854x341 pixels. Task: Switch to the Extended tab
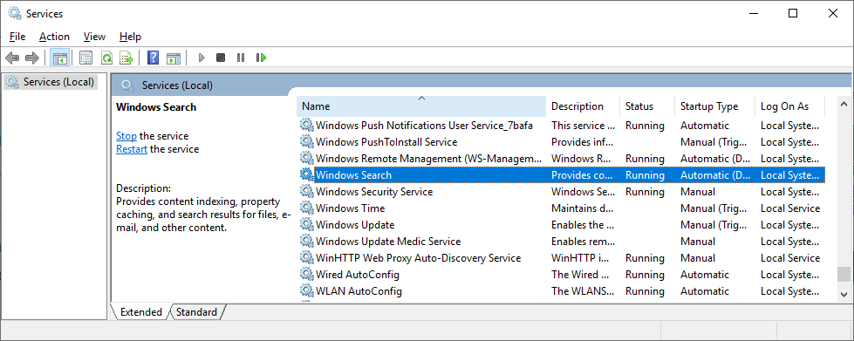coord(141,312)
